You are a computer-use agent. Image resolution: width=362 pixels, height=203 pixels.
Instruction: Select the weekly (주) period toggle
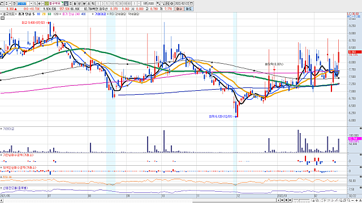click(70, 3)
